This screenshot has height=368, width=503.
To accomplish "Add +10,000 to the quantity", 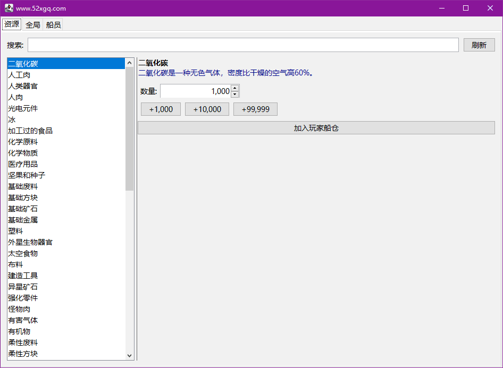I will [x=207, y=109].
